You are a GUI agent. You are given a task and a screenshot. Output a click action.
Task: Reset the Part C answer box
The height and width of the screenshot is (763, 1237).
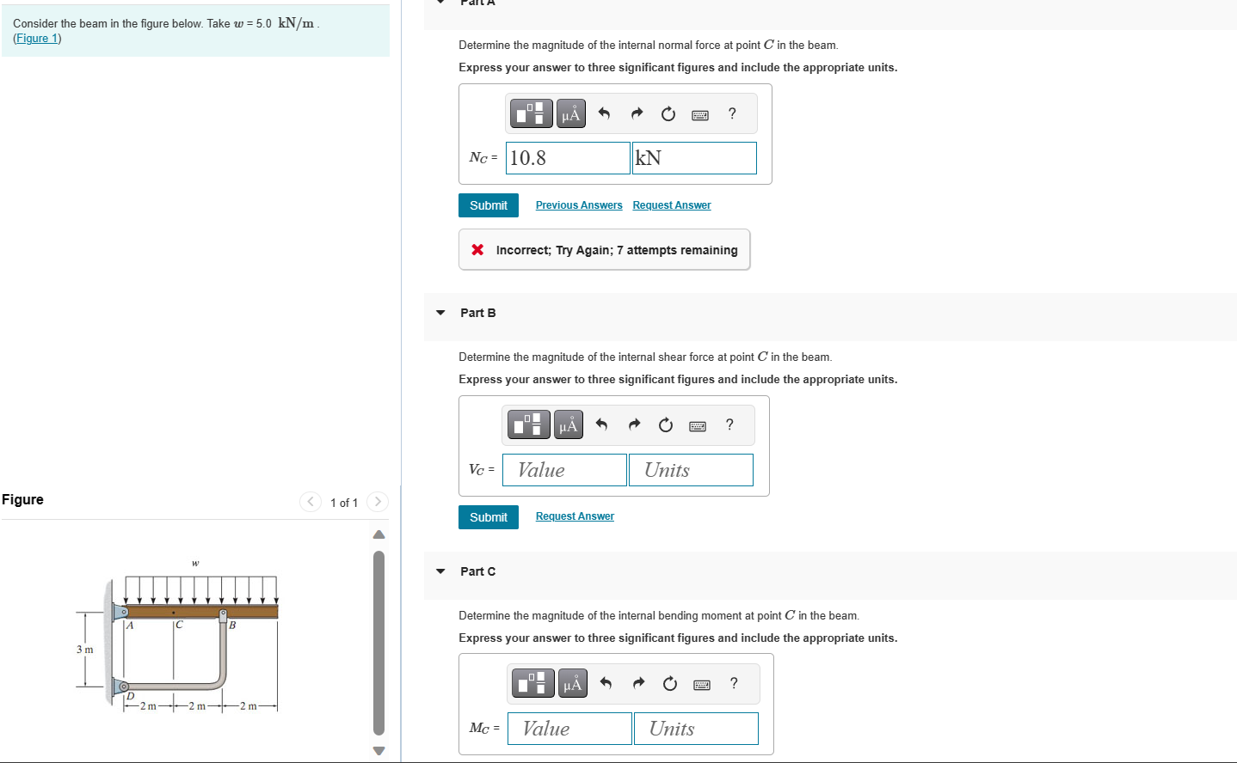coord(670,683)
